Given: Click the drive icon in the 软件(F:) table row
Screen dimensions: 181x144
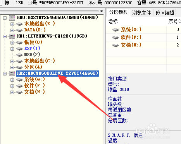Looking at the screenshot, I should [x=115, y=38].
